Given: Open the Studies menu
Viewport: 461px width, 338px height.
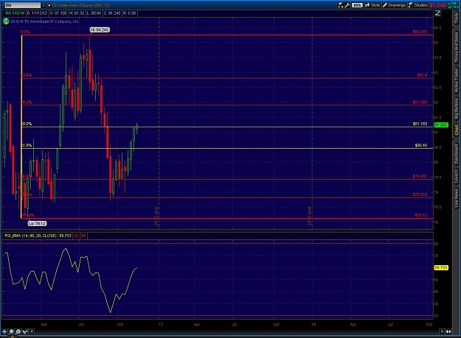Looking at the screenshot, I should [x=418, y=5].
